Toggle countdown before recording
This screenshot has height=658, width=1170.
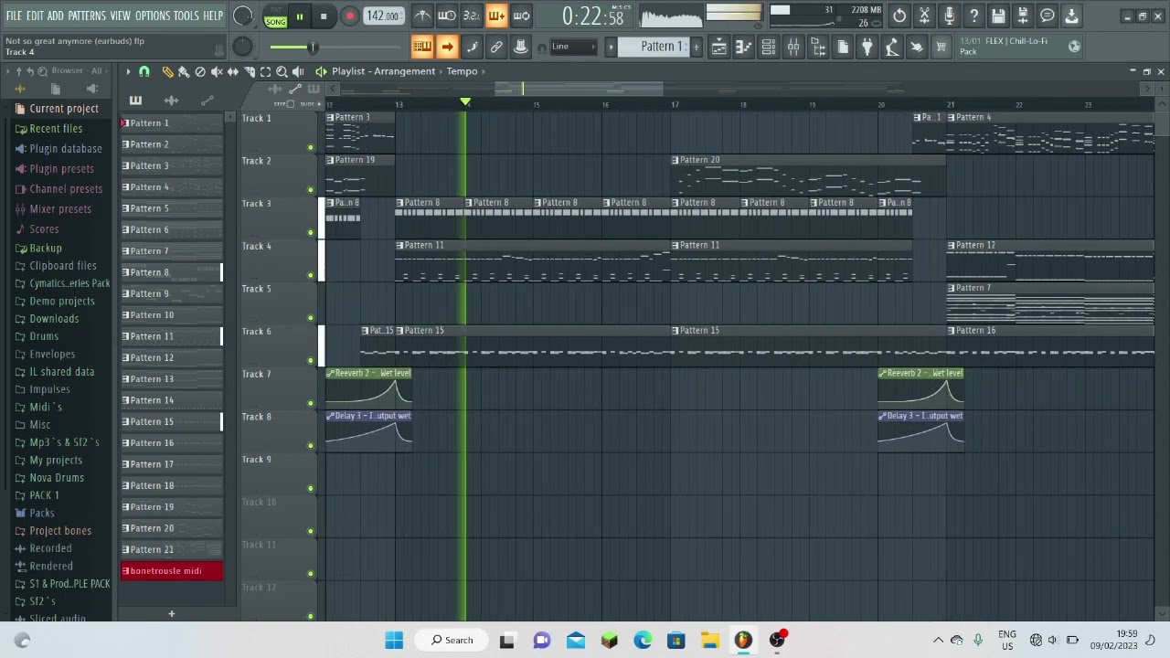pyautogui.click(x=472, y=16)
